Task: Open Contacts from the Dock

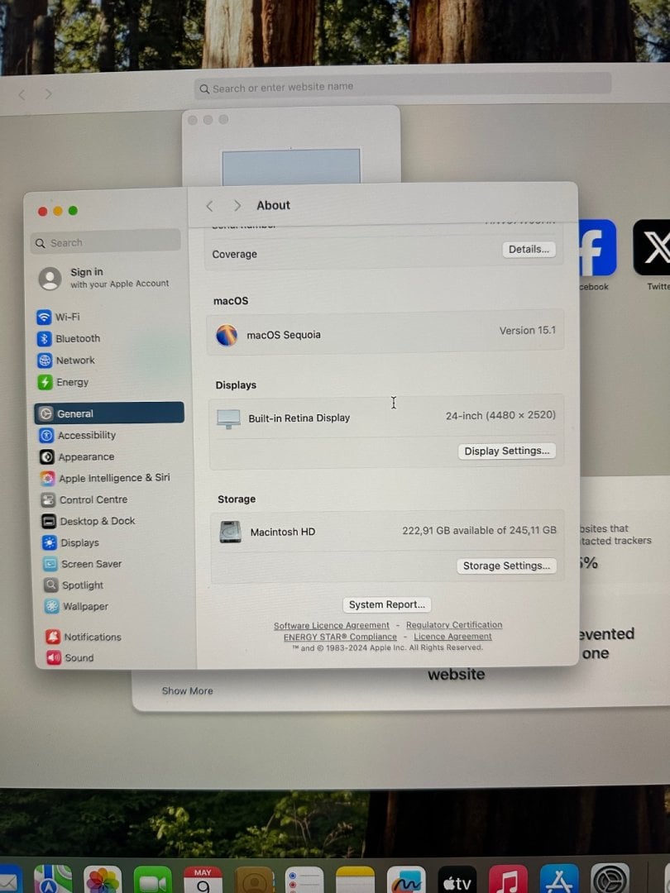Action: tap(254, 881)
